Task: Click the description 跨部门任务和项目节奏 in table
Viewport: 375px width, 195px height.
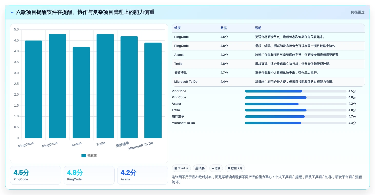Action: tap(298, 55)
